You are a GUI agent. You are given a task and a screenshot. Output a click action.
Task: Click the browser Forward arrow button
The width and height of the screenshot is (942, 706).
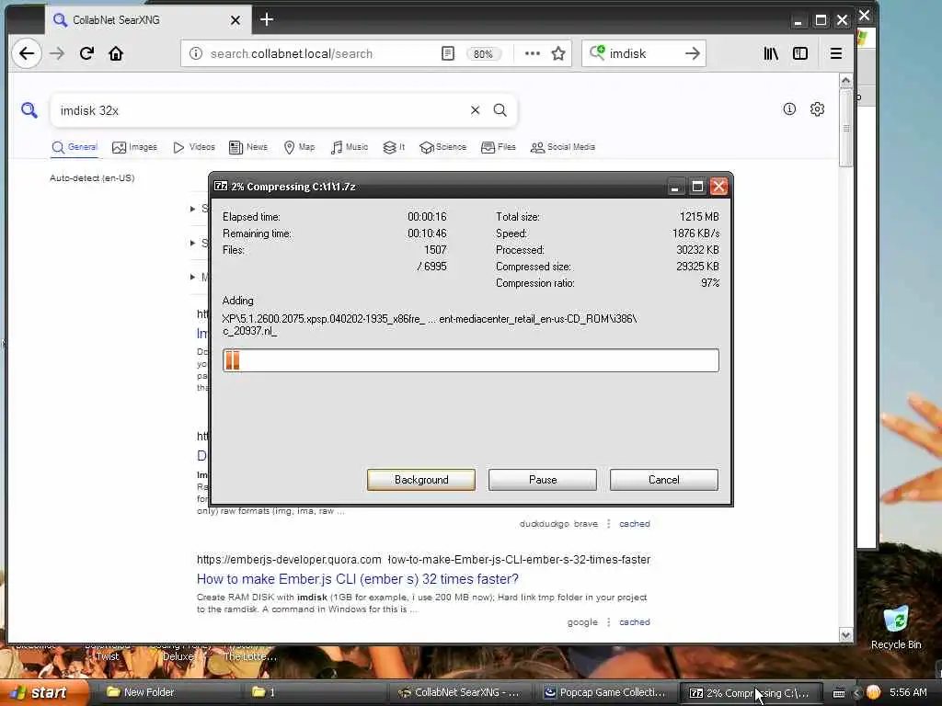tap(57, 53)
